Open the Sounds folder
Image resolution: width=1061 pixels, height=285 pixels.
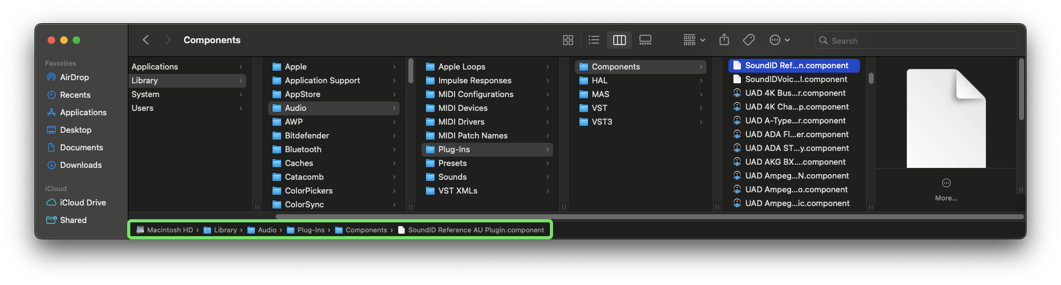point(487,177)
